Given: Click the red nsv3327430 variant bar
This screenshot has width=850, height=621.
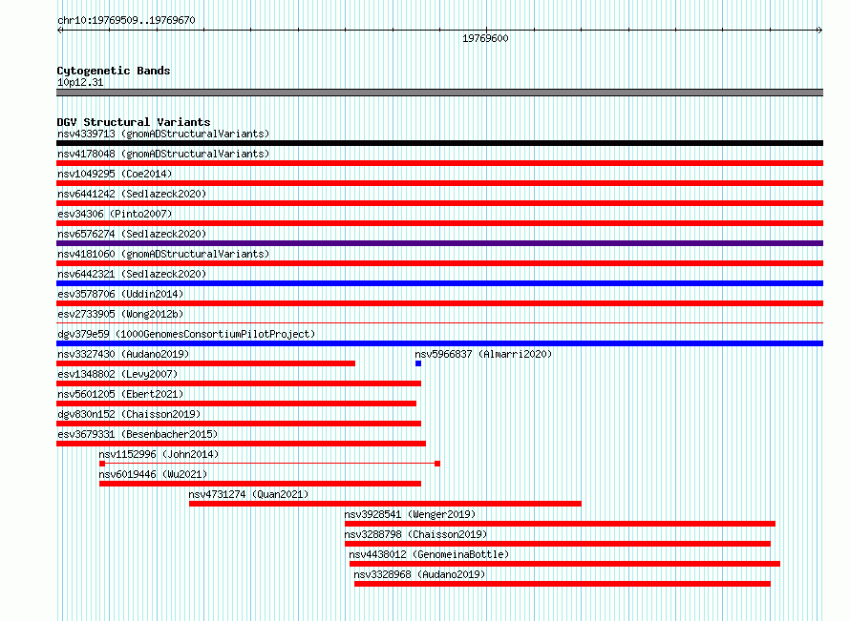Looking at the screenshot, I should click(206, 363).
